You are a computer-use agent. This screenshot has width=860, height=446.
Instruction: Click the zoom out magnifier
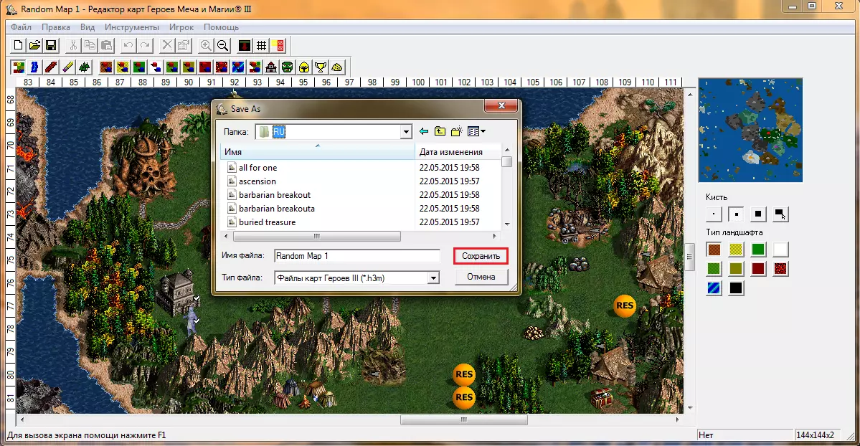[x=222, y=46]
